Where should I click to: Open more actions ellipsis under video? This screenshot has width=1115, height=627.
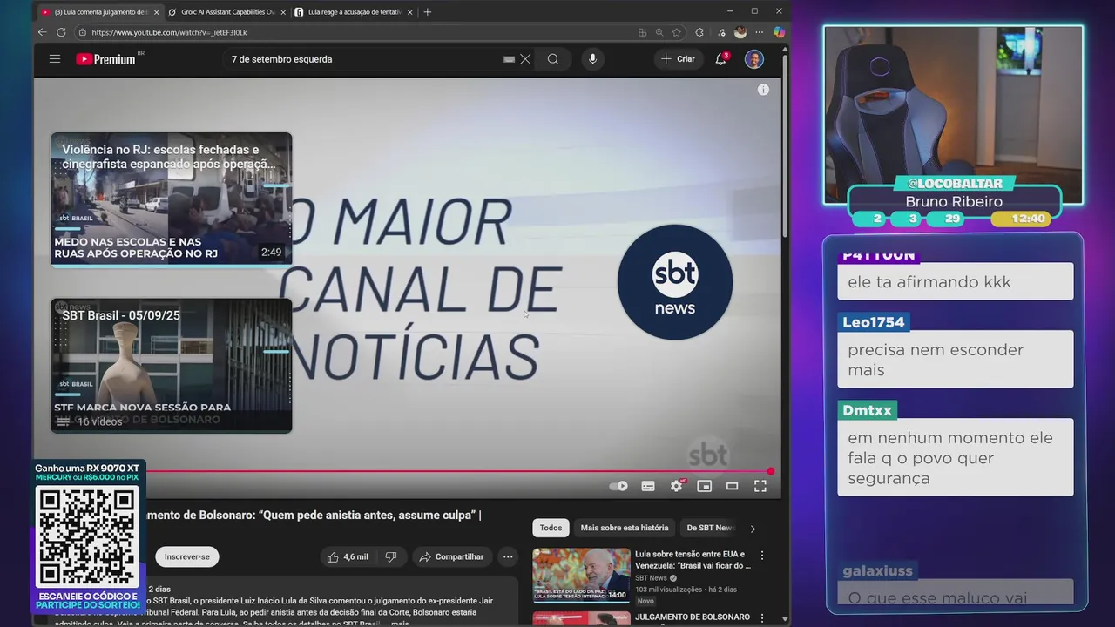click(x=508, y=556)
